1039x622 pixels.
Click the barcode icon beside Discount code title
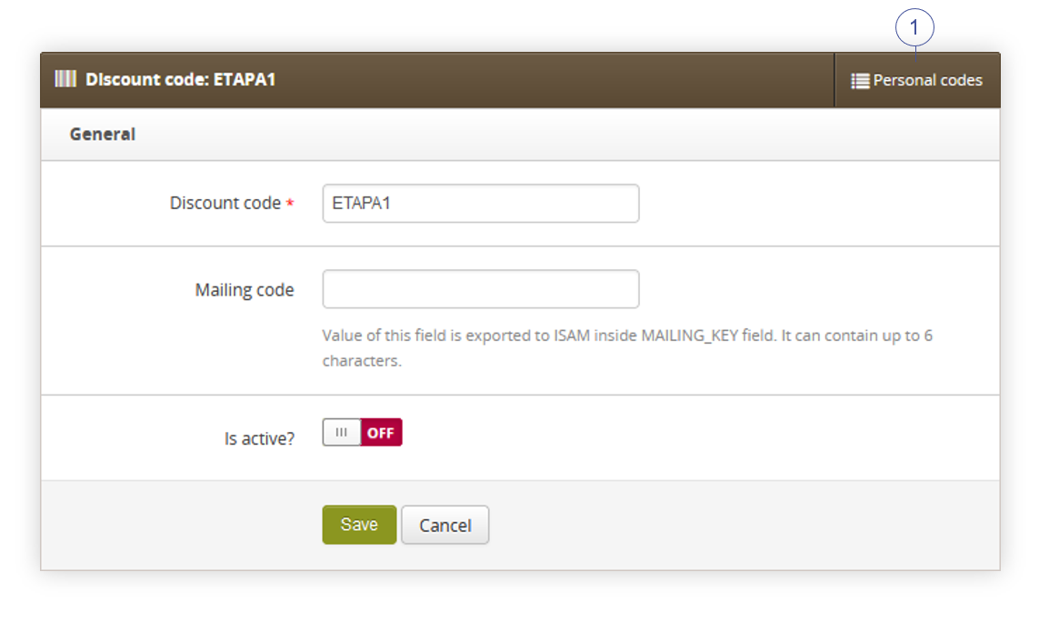pyautogui.click(x=65, y=79)
